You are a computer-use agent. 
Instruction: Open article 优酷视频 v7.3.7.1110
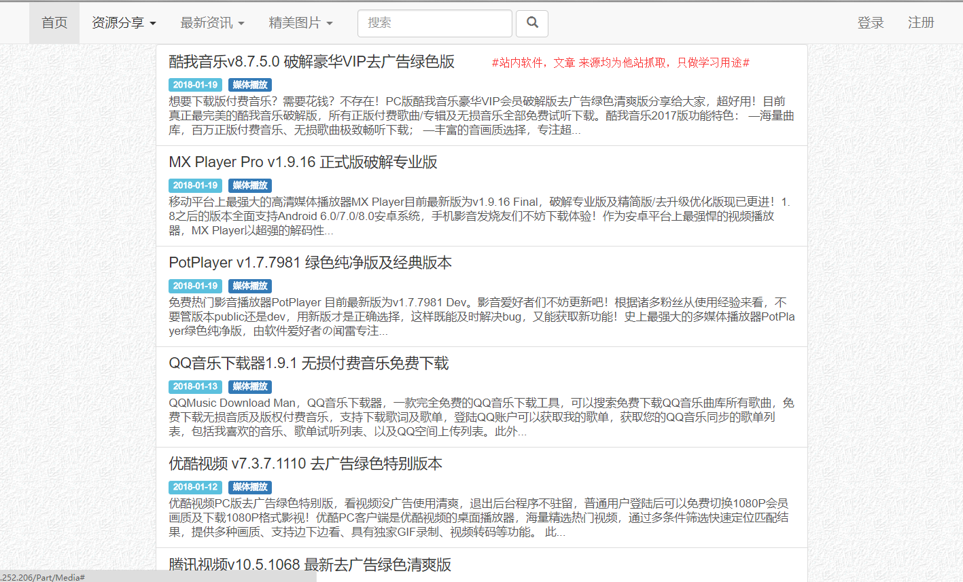[305, 464]
